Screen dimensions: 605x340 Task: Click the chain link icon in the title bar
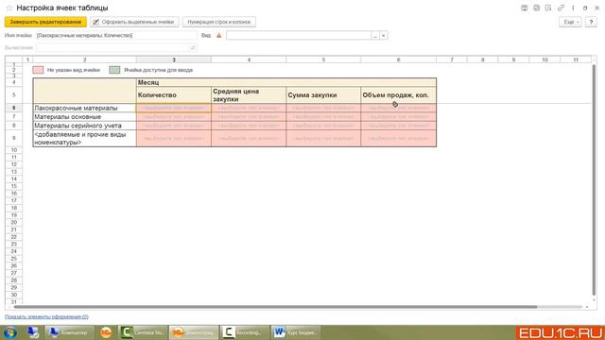click(x=561, y=8)
